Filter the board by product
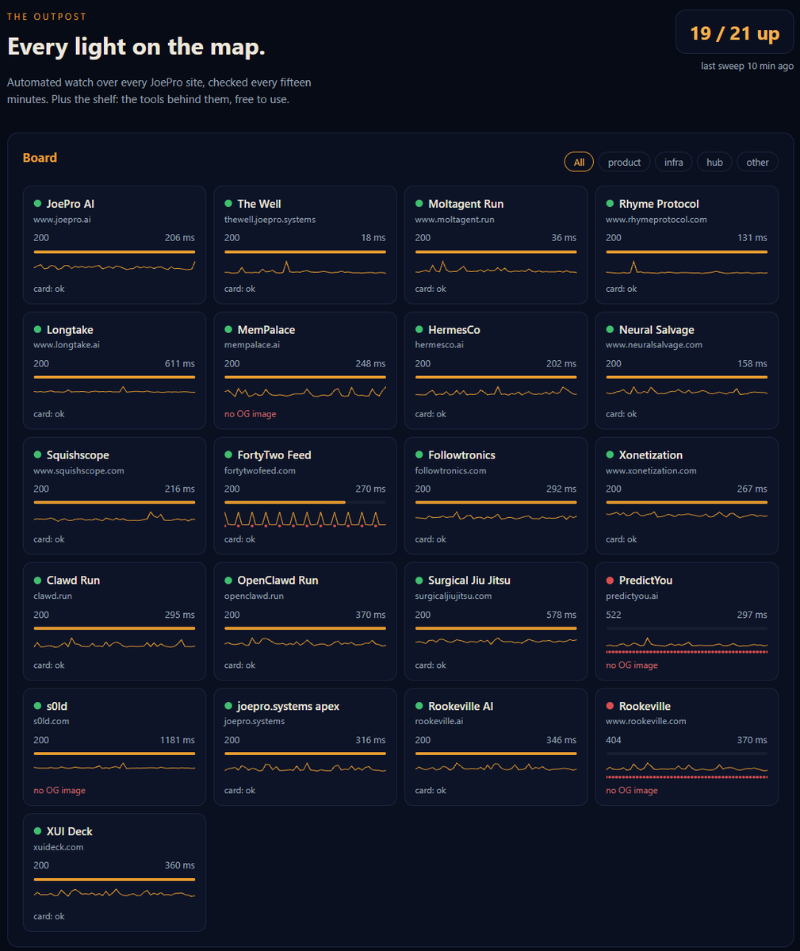800x951 pixels. [x=624, y=162]
